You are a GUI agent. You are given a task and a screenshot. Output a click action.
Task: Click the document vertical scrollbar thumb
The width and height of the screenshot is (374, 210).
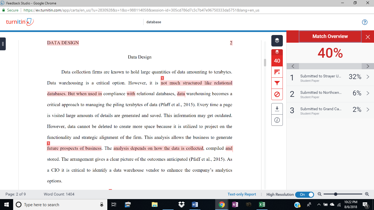(265, 63)
